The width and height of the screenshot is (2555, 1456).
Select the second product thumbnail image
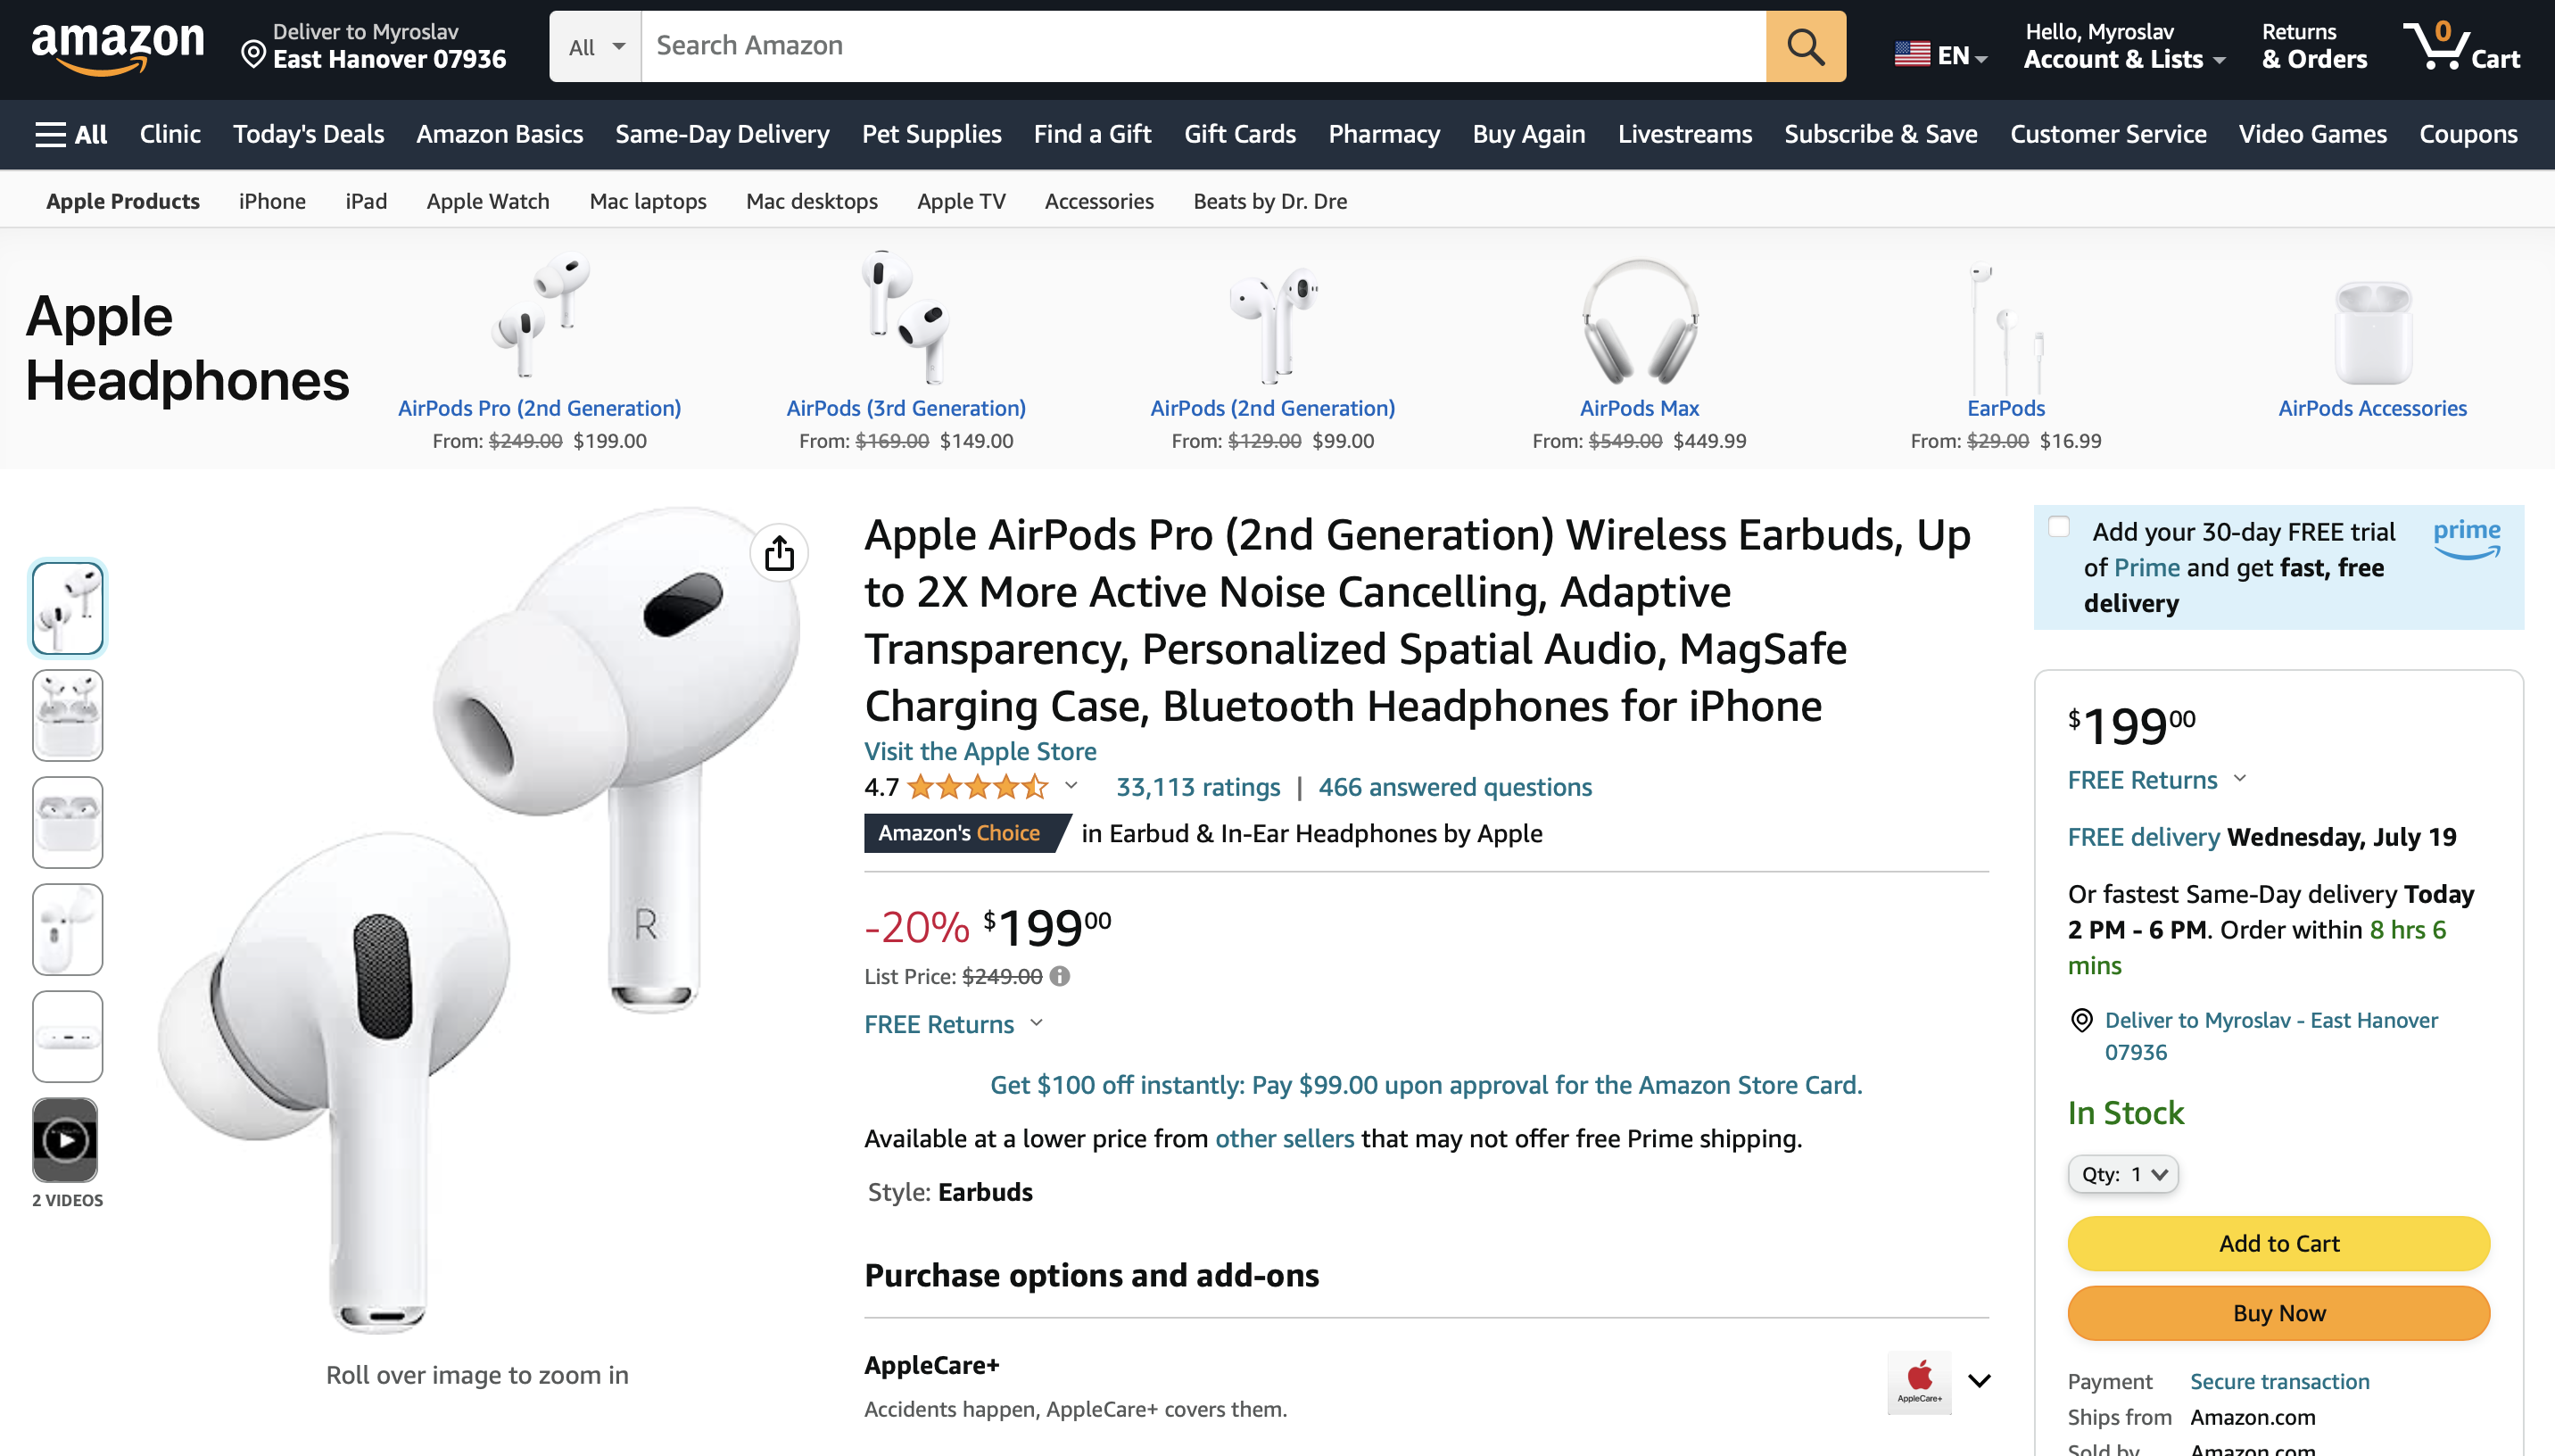67,716
